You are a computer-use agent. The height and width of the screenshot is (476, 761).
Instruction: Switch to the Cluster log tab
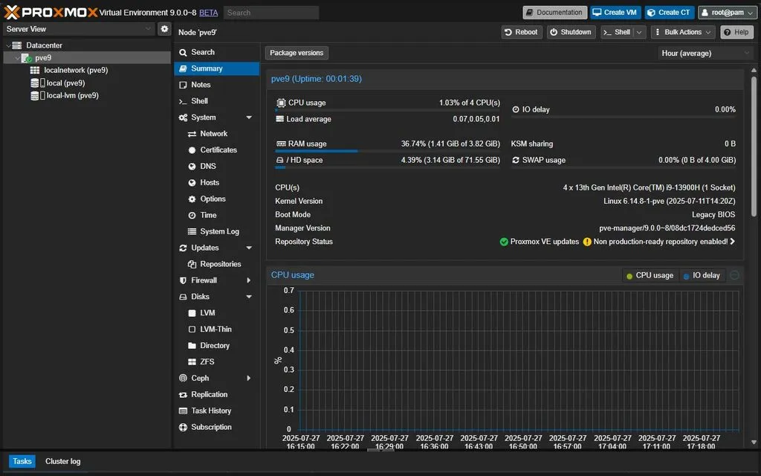point(62,461)
